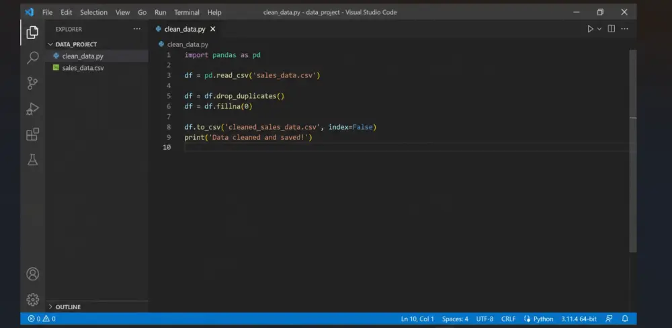Run Python file with play icon
Image resolution: width=672 pixels, height=328 pixels.
pos(590,29)
